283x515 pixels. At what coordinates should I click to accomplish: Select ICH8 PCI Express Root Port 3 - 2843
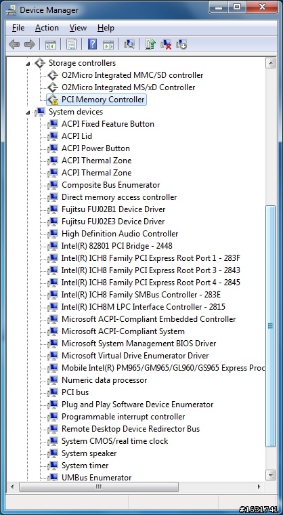[151, 270]
